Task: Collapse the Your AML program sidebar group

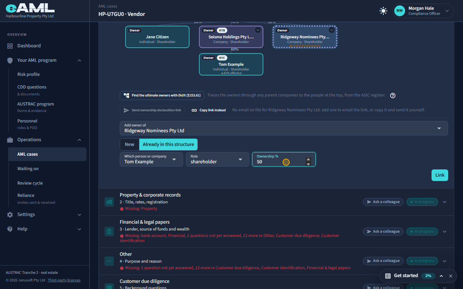Action: 80,60
